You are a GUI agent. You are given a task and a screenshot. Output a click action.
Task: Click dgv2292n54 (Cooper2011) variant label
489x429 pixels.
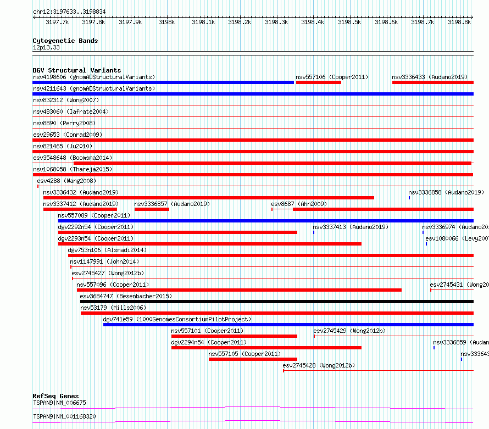click(96, 227)
